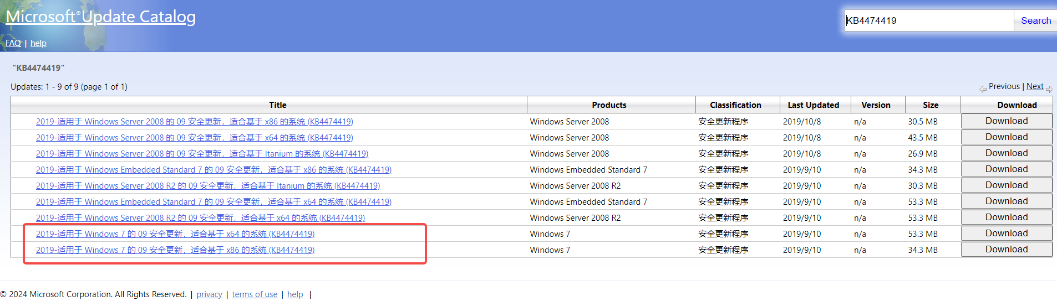Sort results by Title column header
This screenshot has height=306, width=1057.
coord(278,105)
